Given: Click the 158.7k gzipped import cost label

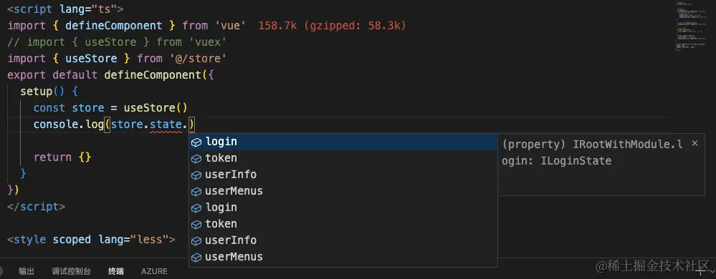Looking at the screenshot, I should click(332, 26).
